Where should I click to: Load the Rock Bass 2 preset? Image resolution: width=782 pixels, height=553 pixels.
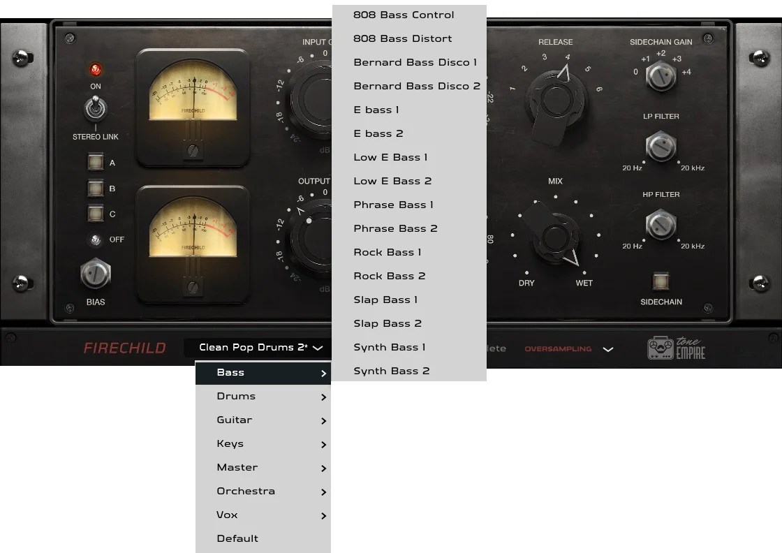409,276
